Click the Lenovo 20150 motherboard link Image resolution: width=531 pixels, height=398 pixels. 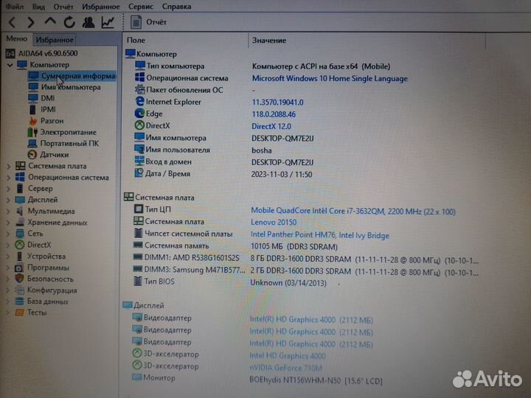pos(274,223)
